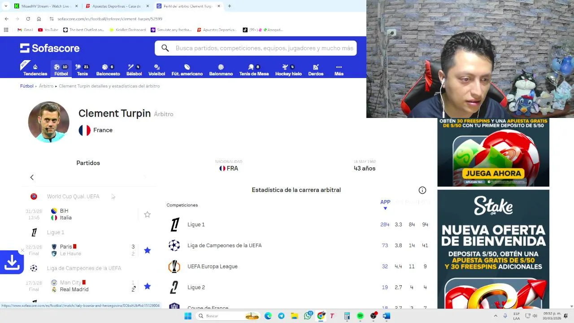Open the KickBot Dashboard bookmark
Image resolution: width=574 pixels, height=323 pixels.
coord(127,30)
